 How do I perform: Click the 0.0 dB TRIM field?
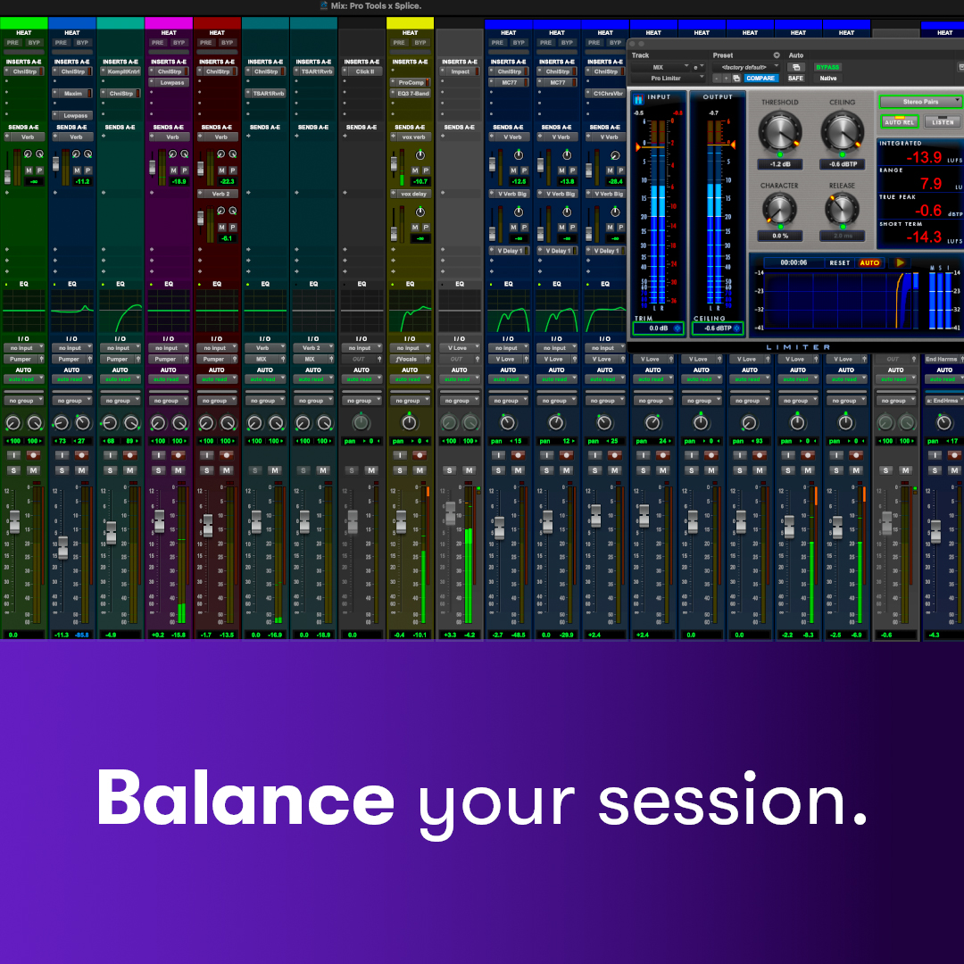coord(659,328)
